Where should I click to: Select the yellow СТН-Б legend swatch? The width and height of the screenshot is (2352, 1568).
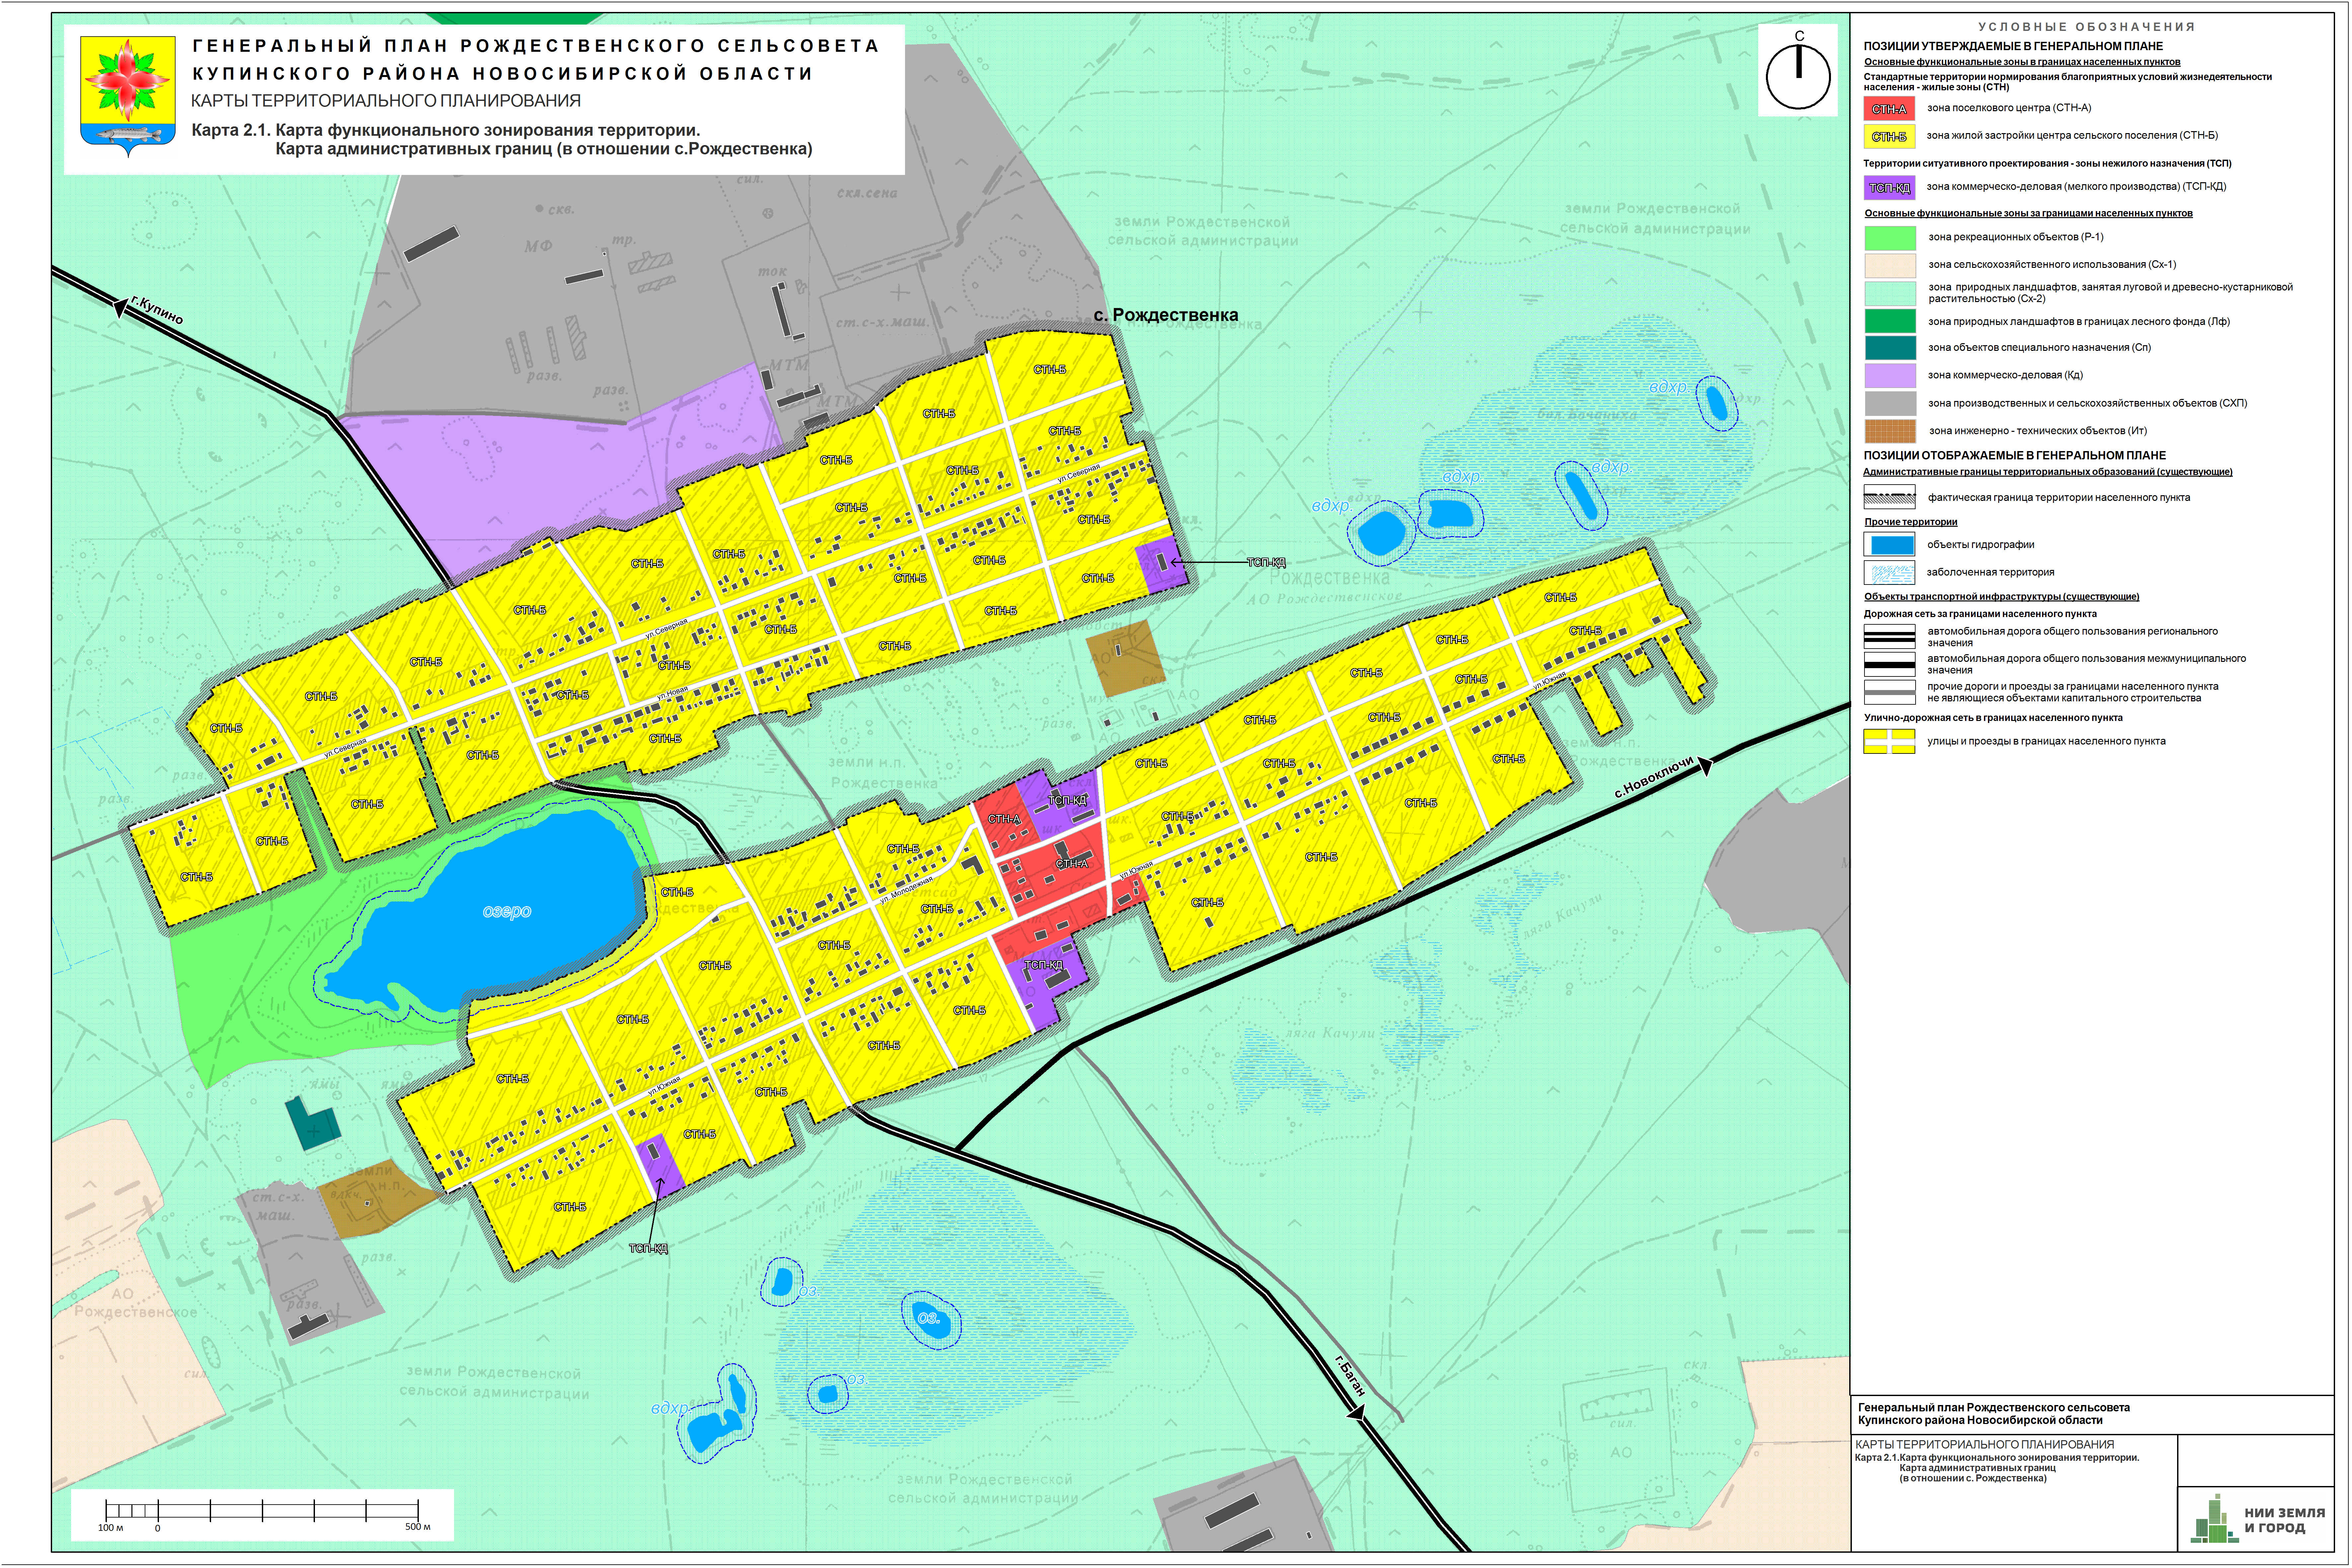pyautogui.click(x=1889, y=136)
